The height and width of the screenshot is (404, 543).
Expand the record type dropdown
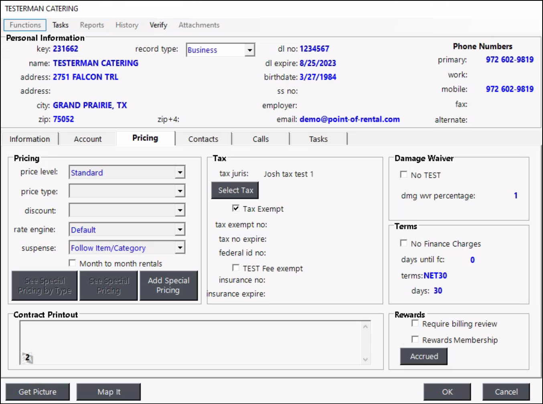(x=249, y=50)
